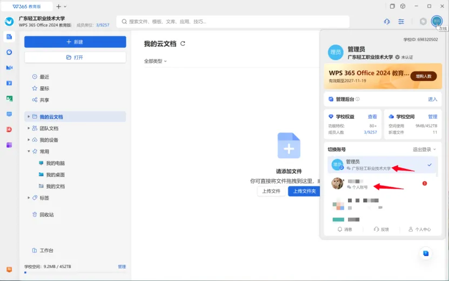Open the blue clock icon in left rail

coord(9,52)
